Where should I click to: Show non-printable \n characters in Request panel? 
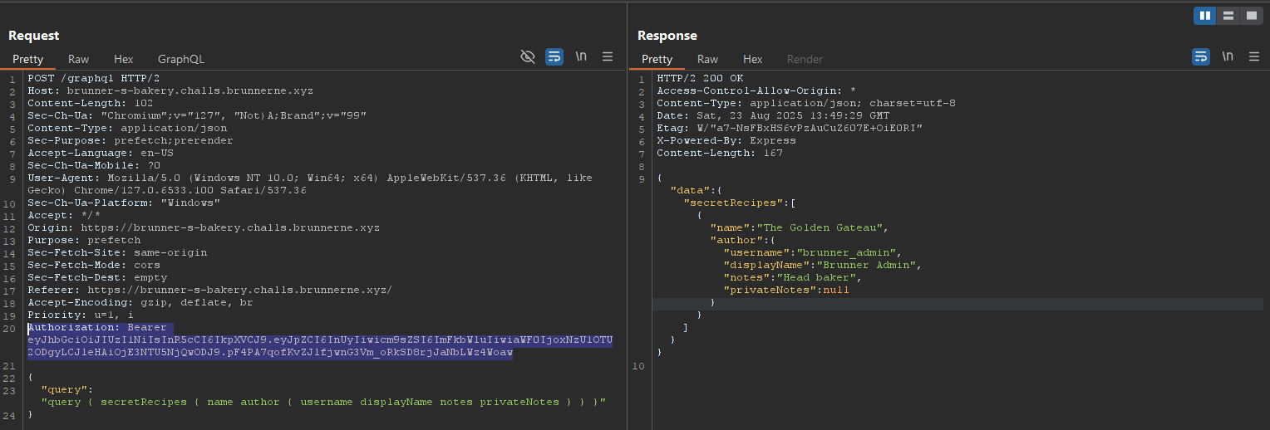point(581,56)
